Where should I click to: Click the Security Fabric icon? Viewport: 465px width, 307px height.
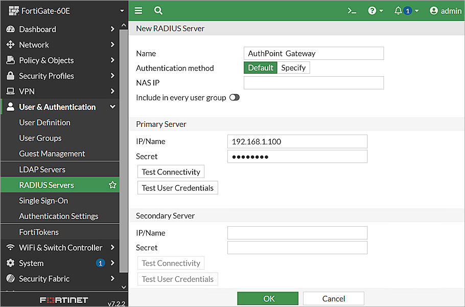point(10,278)
